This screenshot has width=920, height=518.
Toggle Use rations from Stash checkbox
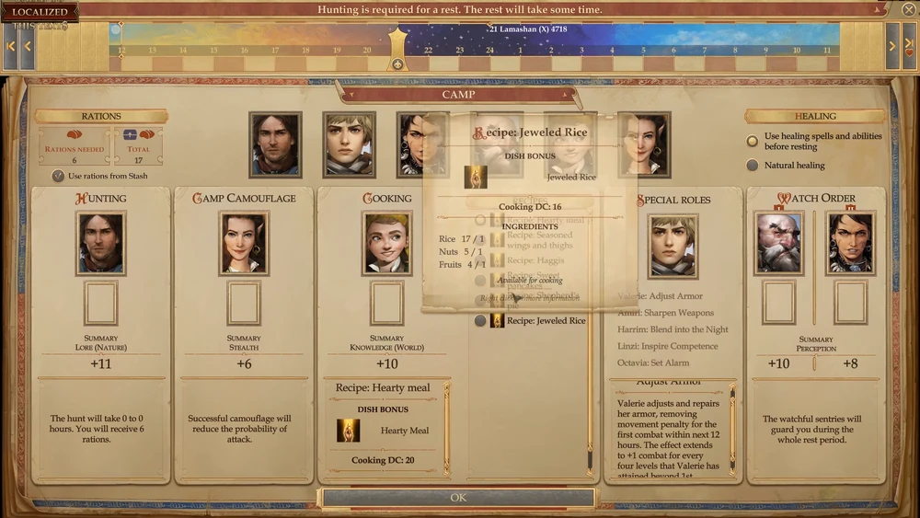tap(58, 176)
